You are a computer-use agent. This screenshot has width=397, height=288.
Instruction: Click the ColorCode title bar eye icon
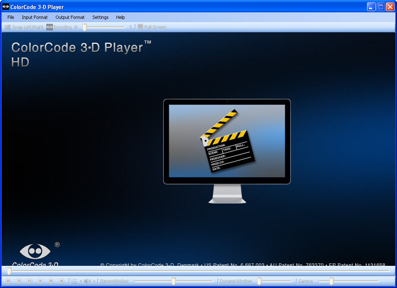click(6, 7)
